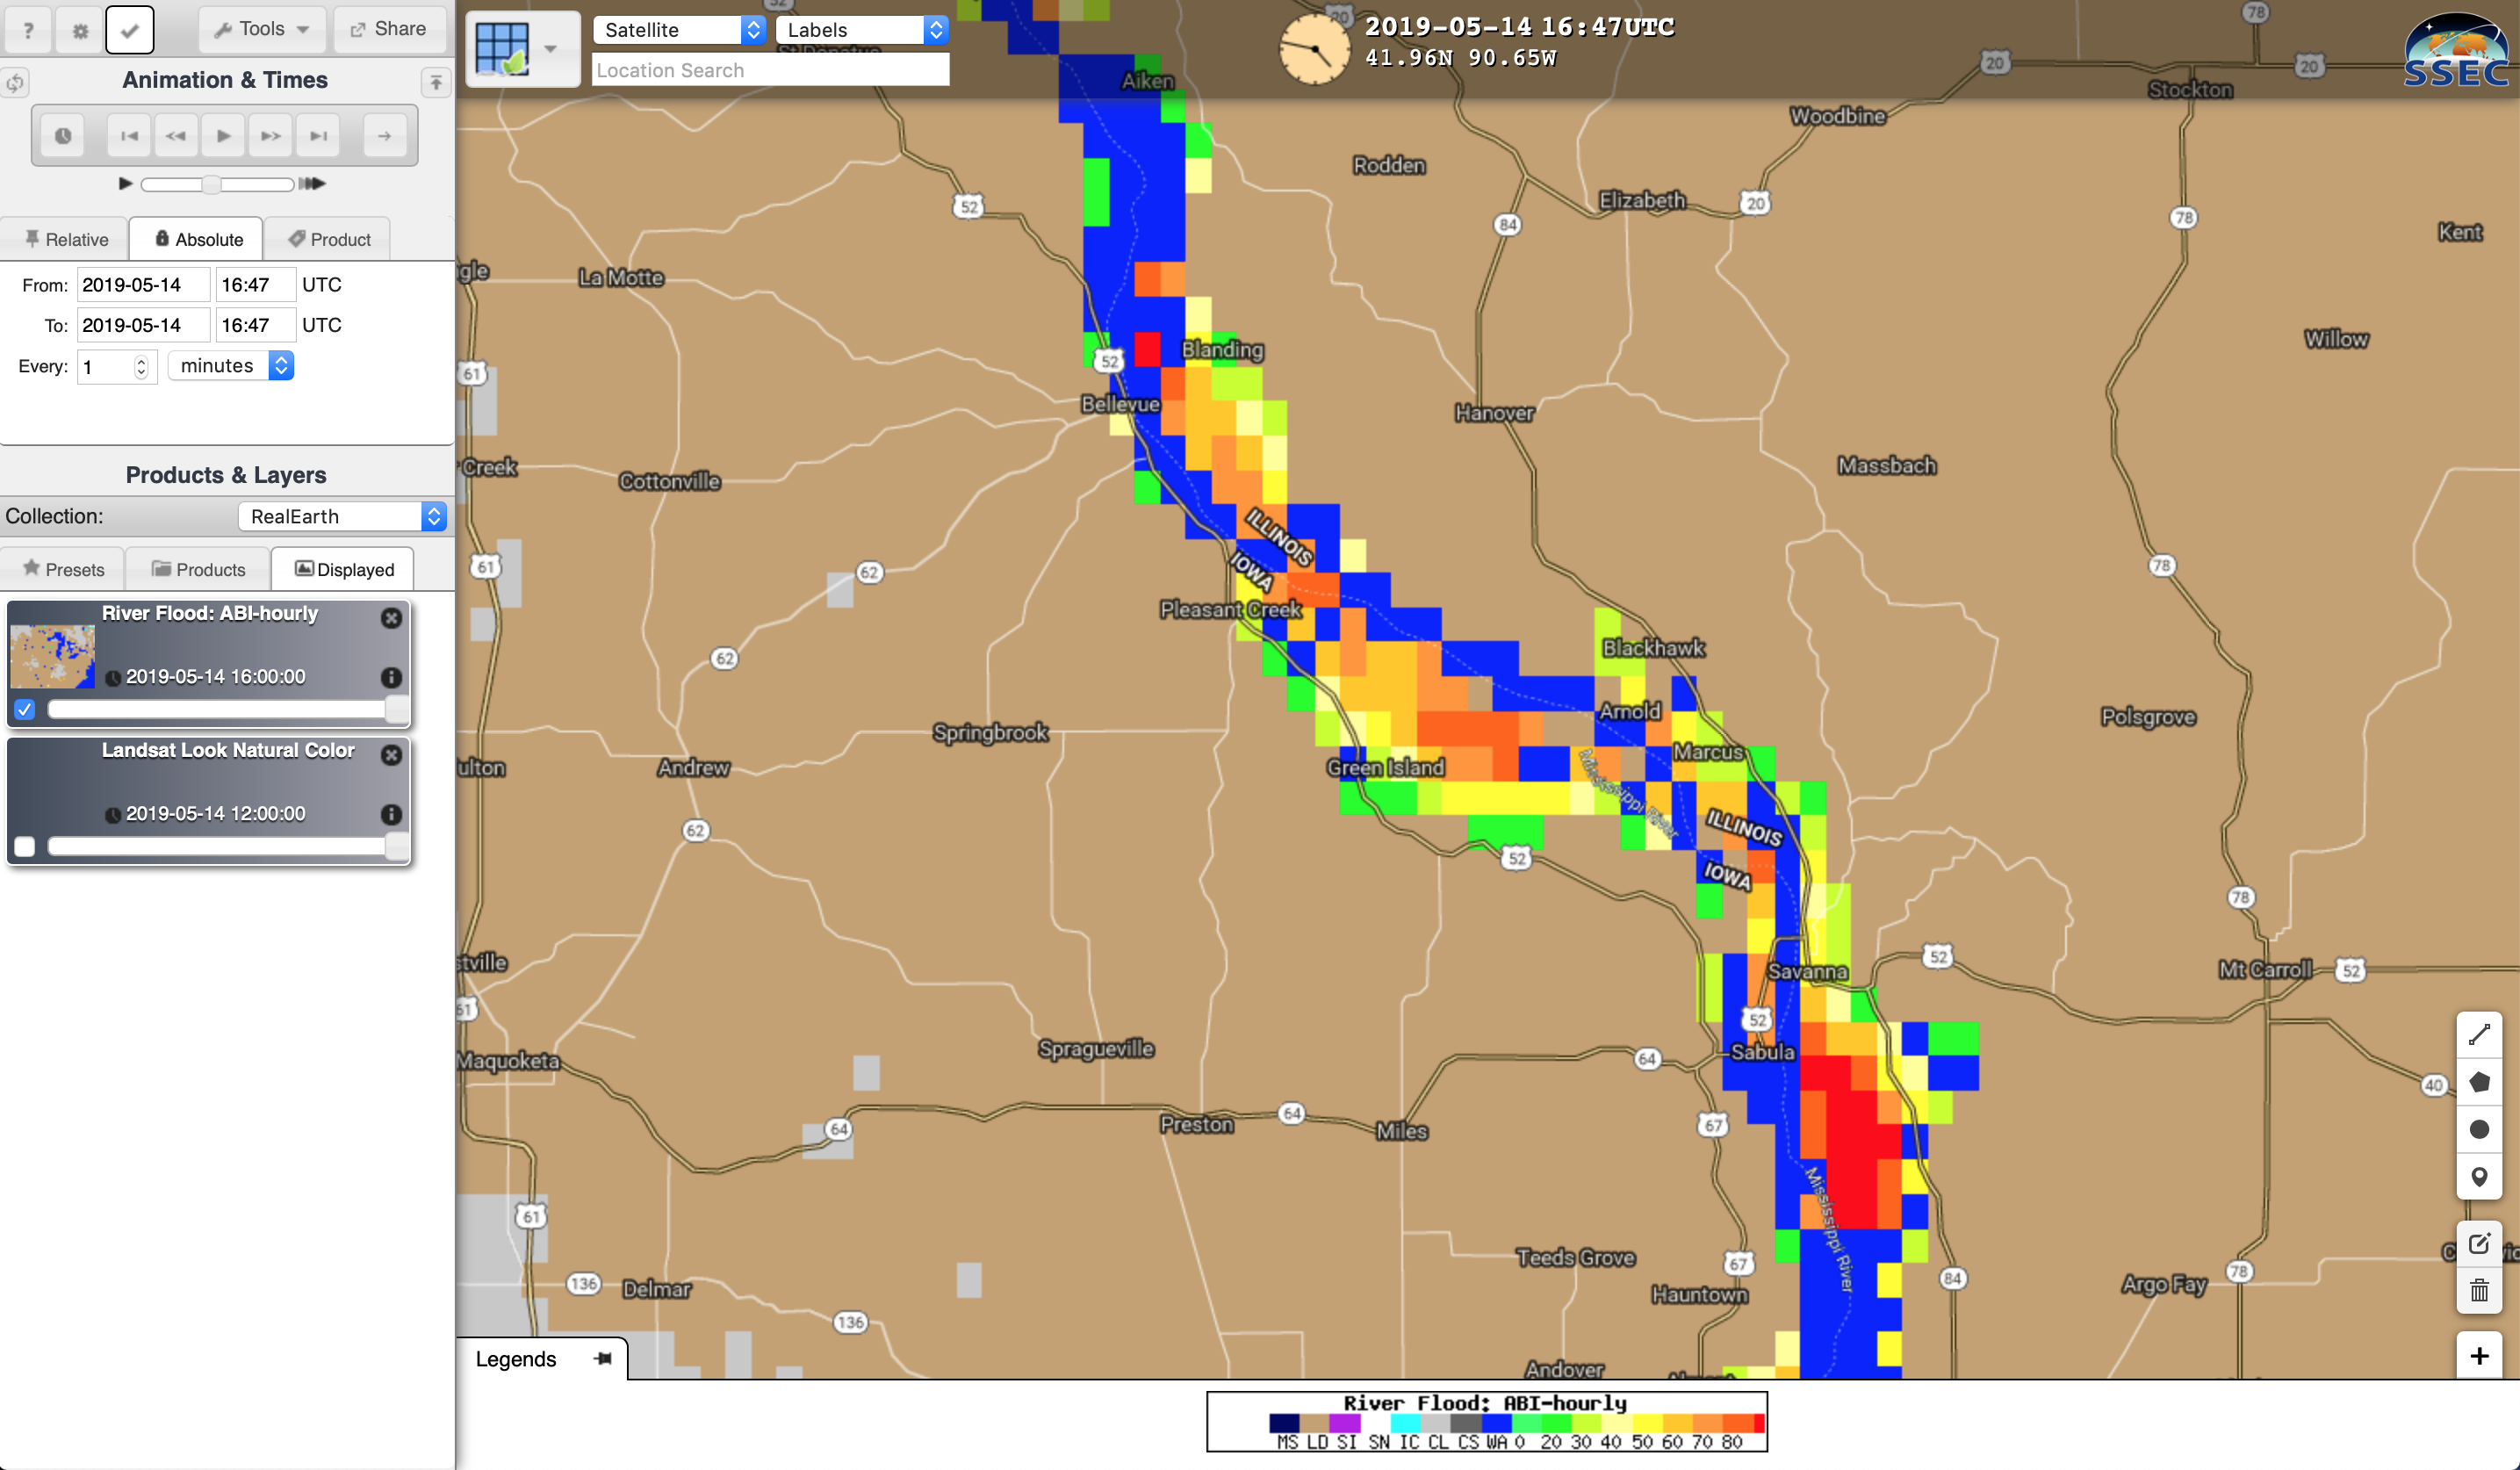This screenshot has width=2520, height=1470.
Task: Switch to the Product time tab
Action: coord(329,239)
